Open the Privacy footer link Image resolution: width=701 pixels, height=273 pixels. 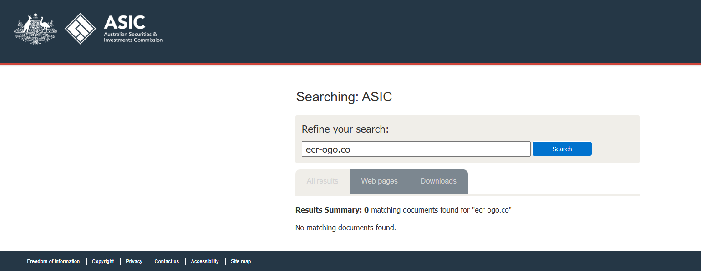[134, 261]
